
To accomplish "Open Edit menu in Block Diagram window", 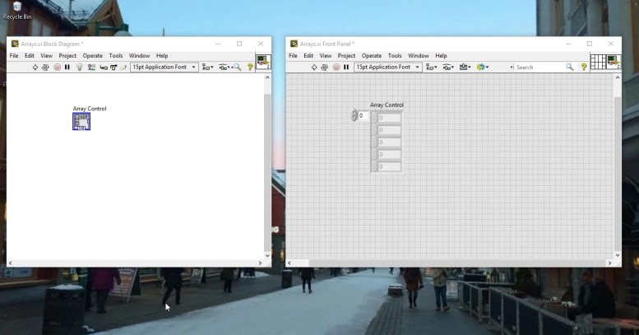I will click(x=30, y=55).
